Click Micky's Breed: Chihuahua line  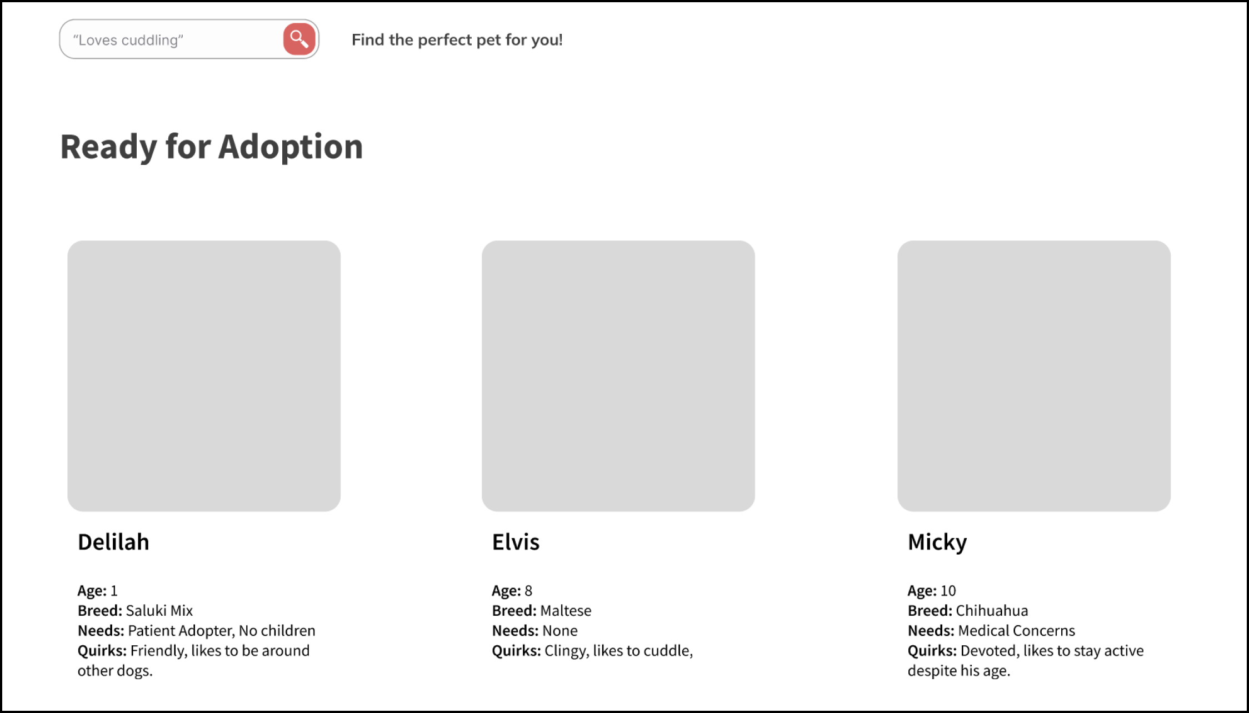point(968,611)
